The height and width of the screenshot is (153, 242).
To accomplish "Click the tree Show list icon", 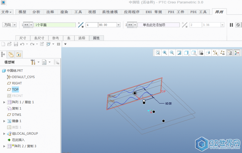I will click(x=44, y=62).
